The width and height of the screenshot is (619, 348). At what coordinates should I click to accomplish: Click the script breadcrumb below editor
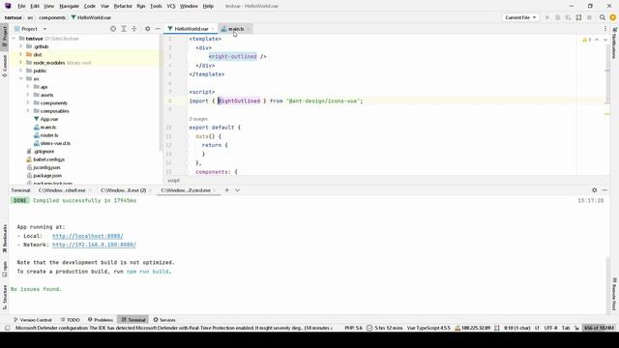pyautogui.click(x=173, y=181)
